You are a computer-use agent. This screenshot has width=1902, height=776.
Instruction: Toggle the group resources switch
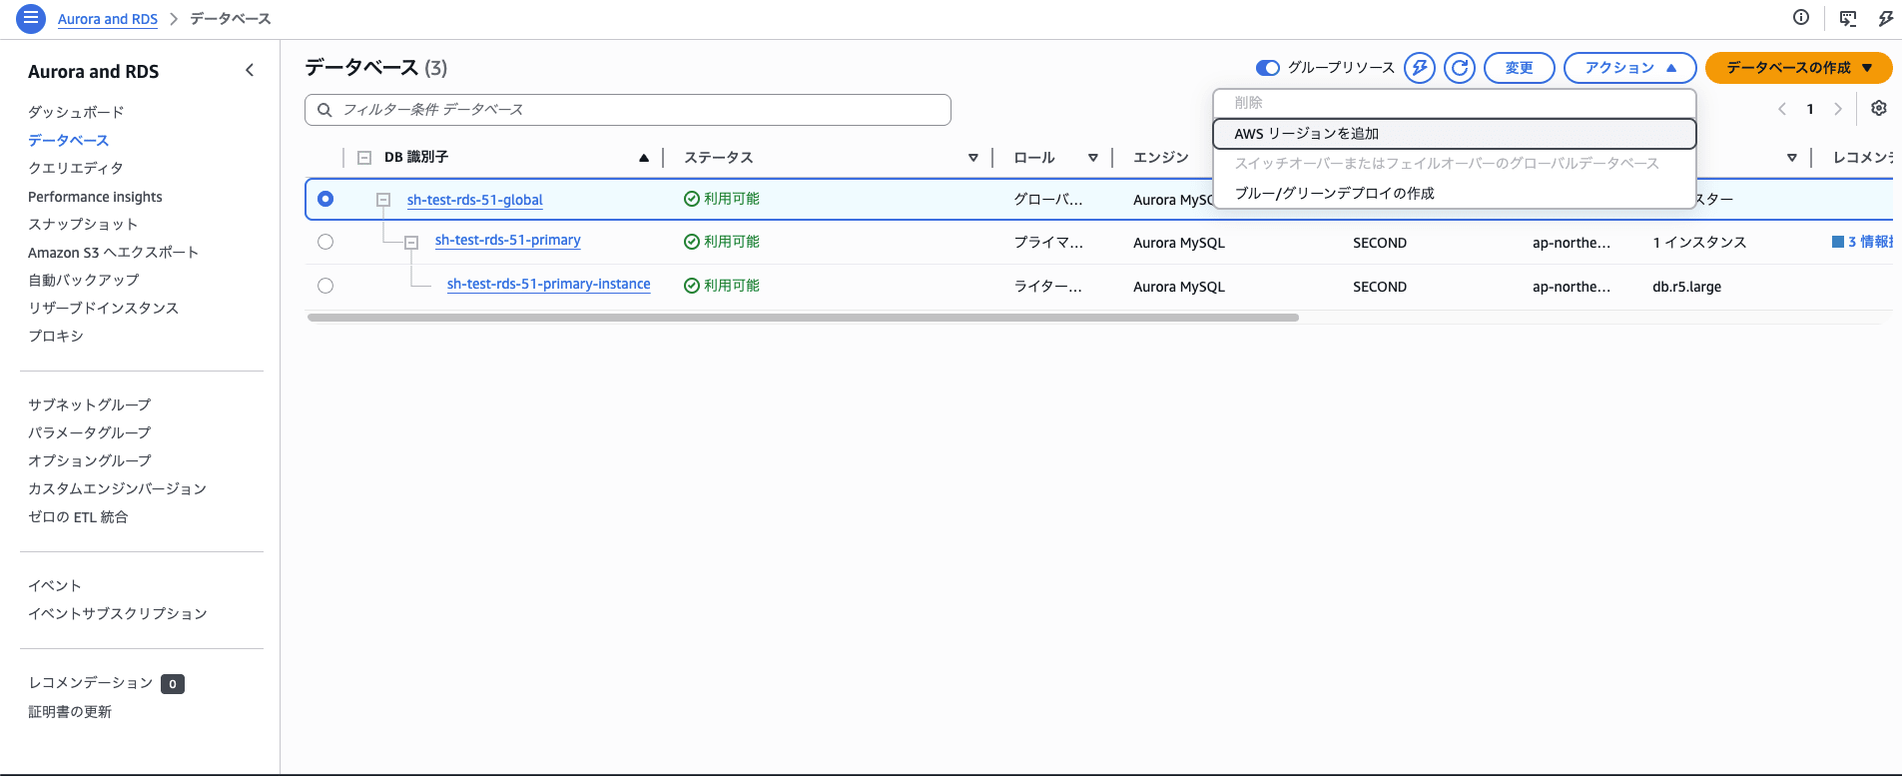point(1268,68)
